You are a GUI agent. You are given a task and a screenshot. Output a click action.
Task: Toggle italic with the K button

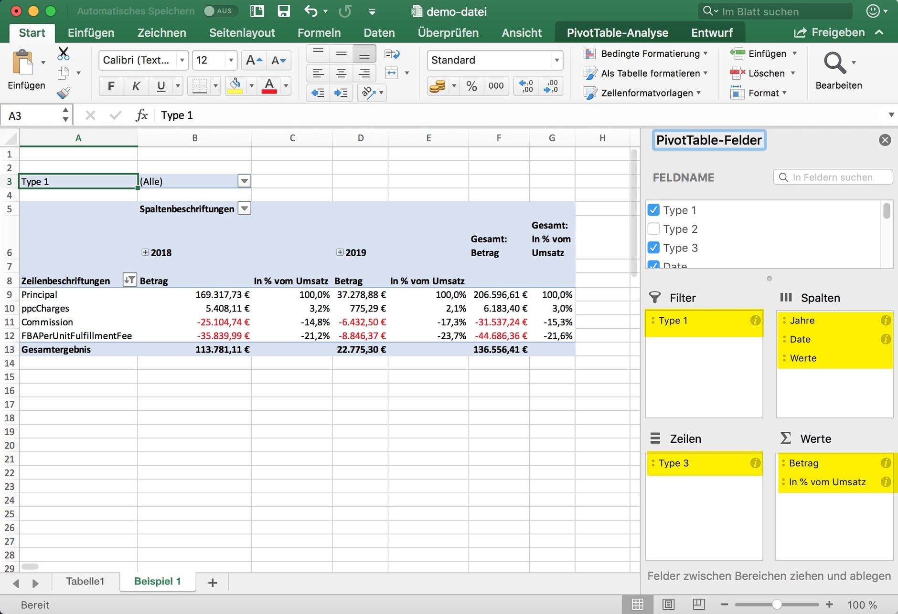[x=136, y=86]
